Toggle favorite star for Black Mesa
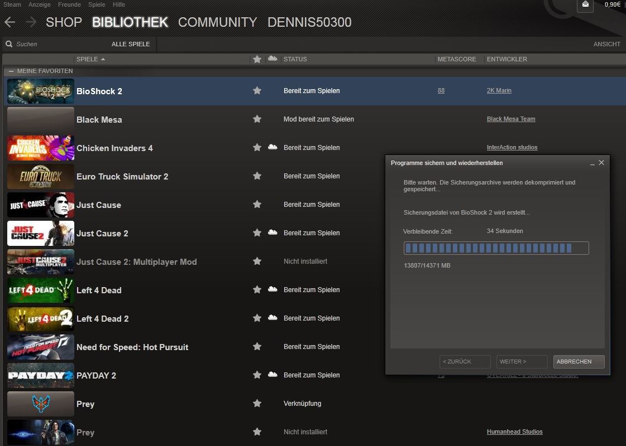The image size is (626, 446). (257, 119)
